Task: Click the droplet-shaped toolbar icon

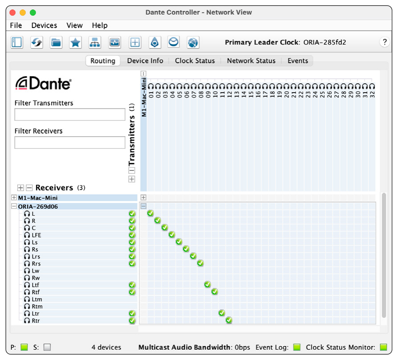Action: point(154,42)
